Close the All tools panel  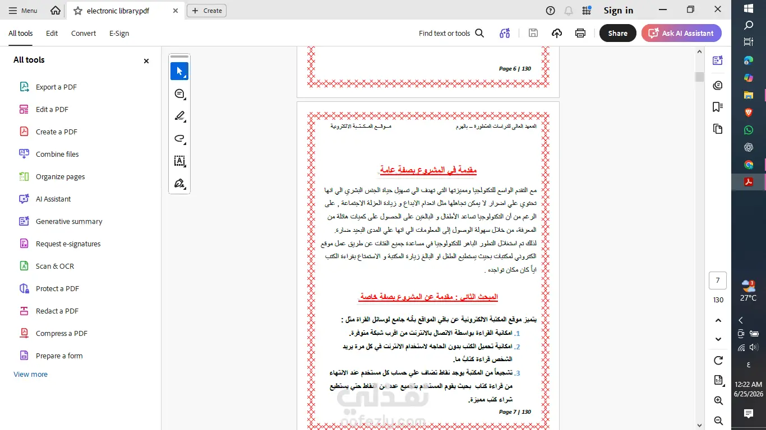point(146,60)
